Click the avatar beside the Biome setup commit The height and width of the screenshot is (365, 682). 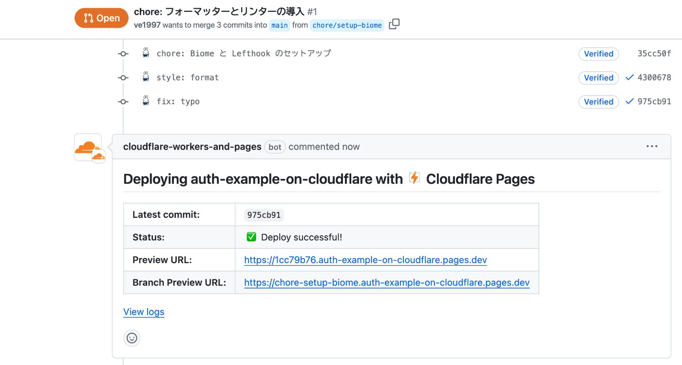click(146, 53)
